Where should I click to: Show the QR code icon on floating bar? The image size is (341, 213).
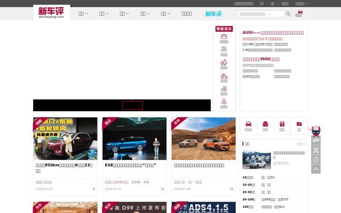pos(316,150)
